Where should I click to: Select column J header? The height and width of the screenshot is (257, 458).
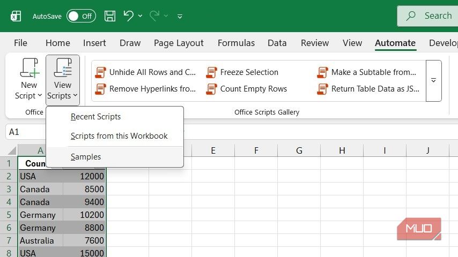428,150
